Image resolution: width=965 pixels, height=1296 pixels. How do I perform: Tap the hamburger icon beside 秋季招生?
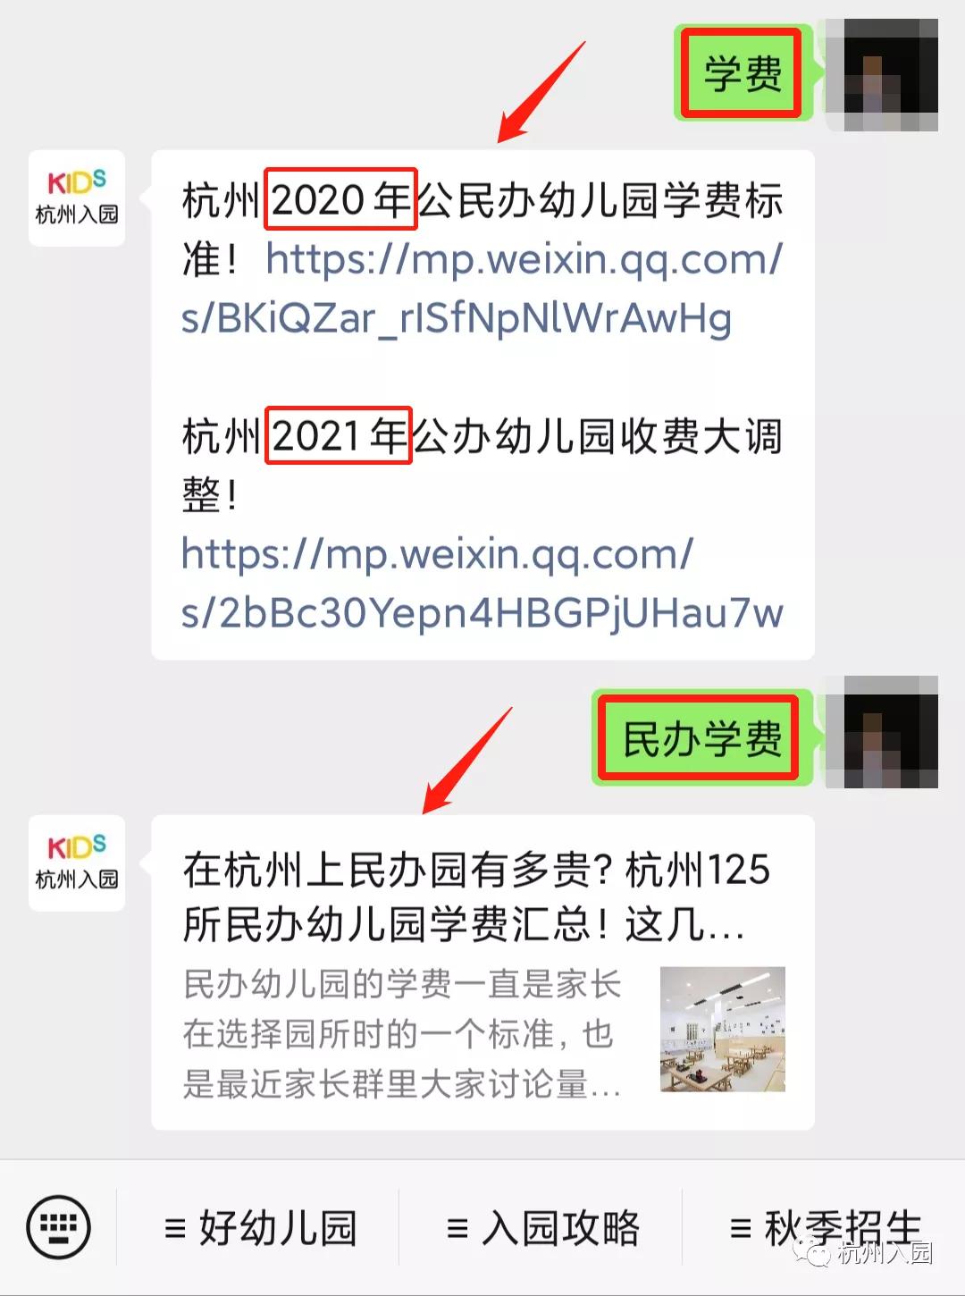pos(741,1228)
